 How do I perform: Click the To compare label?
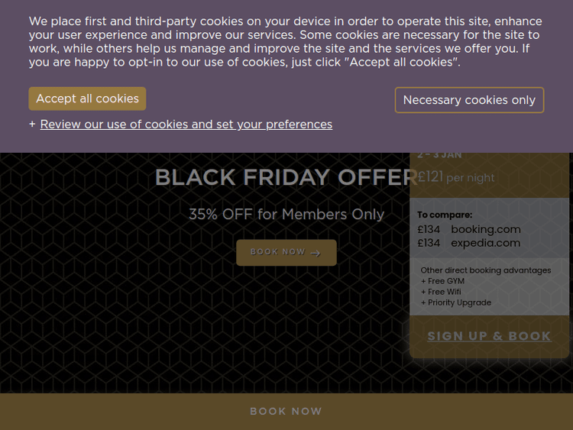click(445, 215)
